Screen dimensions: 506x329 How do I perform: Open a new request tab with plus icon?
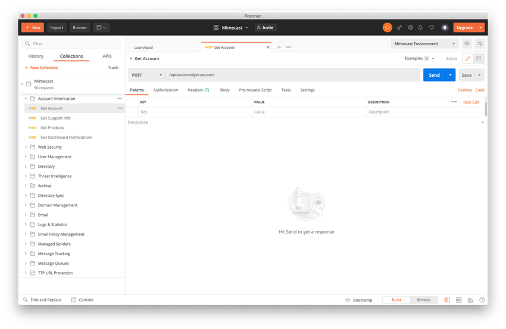[279, 47]
